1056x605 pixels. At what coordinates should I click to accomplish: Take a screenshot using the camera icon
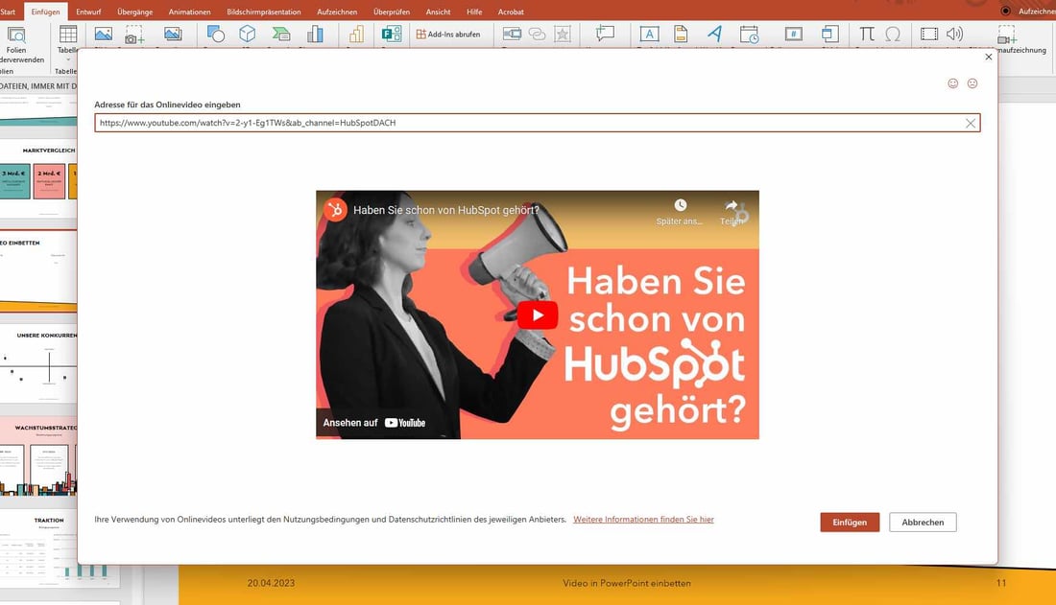click(x=132, y=35)
